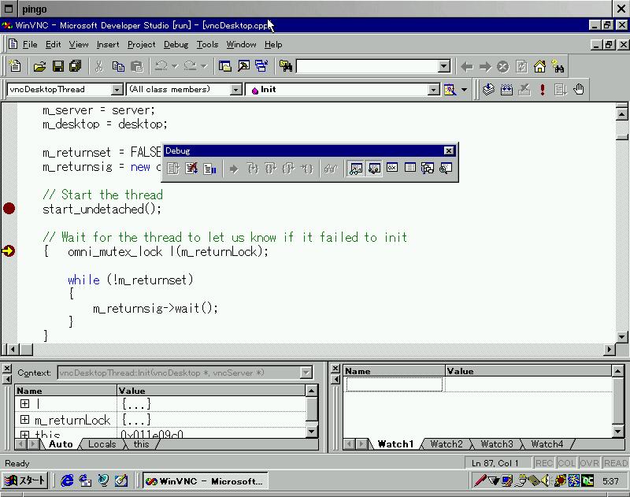The width and height of the screenshot is (630, 497).
Task: Open the Tools menu
Action: [207, 44]
